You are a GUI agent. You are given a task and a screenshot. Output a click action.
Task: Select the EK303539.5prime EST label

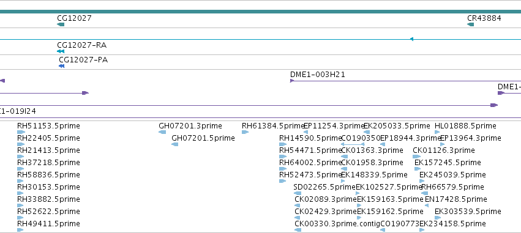(x=468, y=212)
